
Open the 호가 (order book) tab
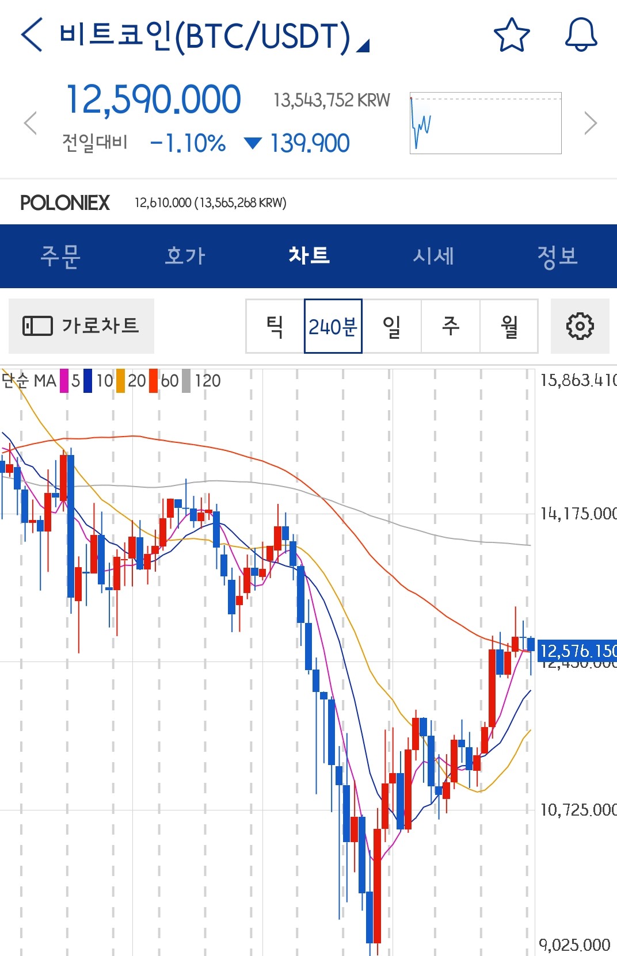coord(185,256)
